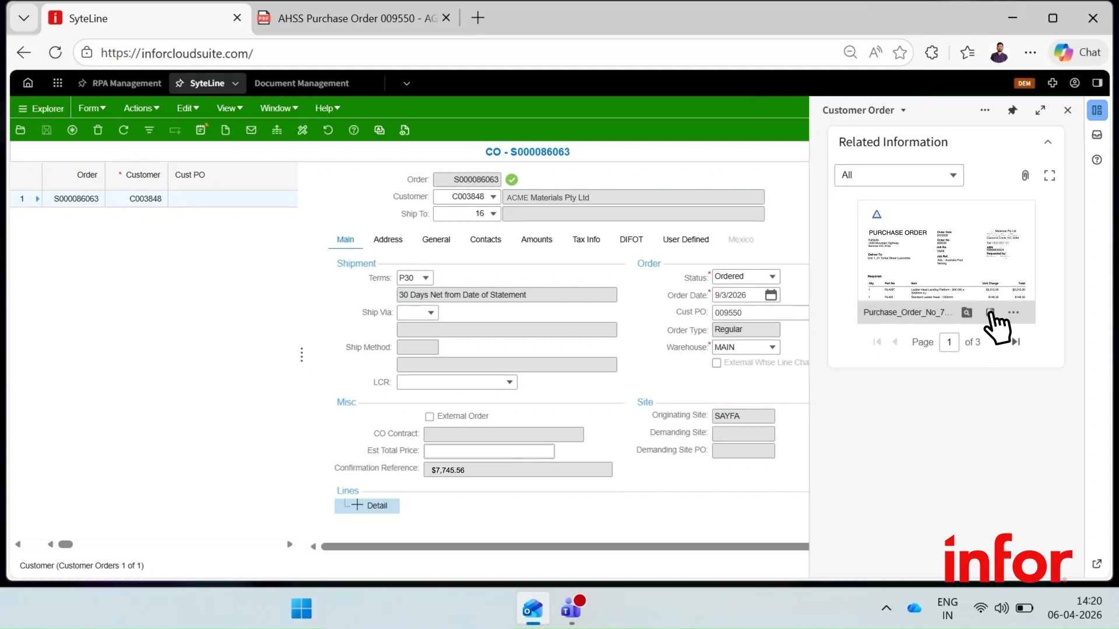The width and height of the screenshot is (1119, 629).
Task: Open the three-dots menu on Purchase_Order thumbnail
Action: pos(1014,312)
